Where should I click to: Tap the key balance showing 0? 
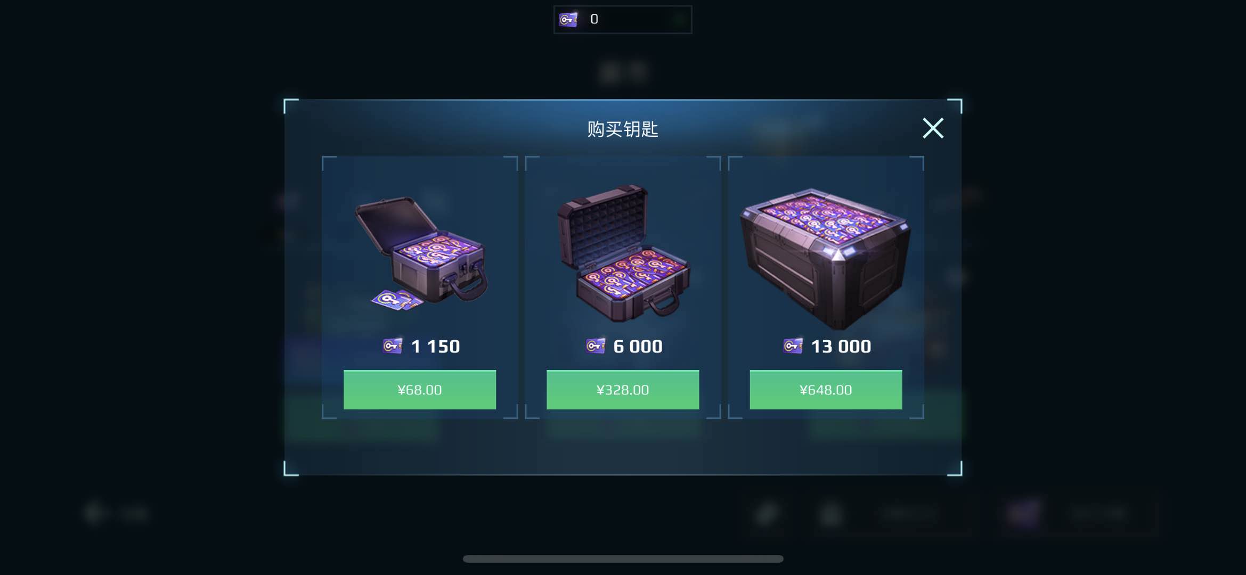pyautogui.click(x=595, y=19)
